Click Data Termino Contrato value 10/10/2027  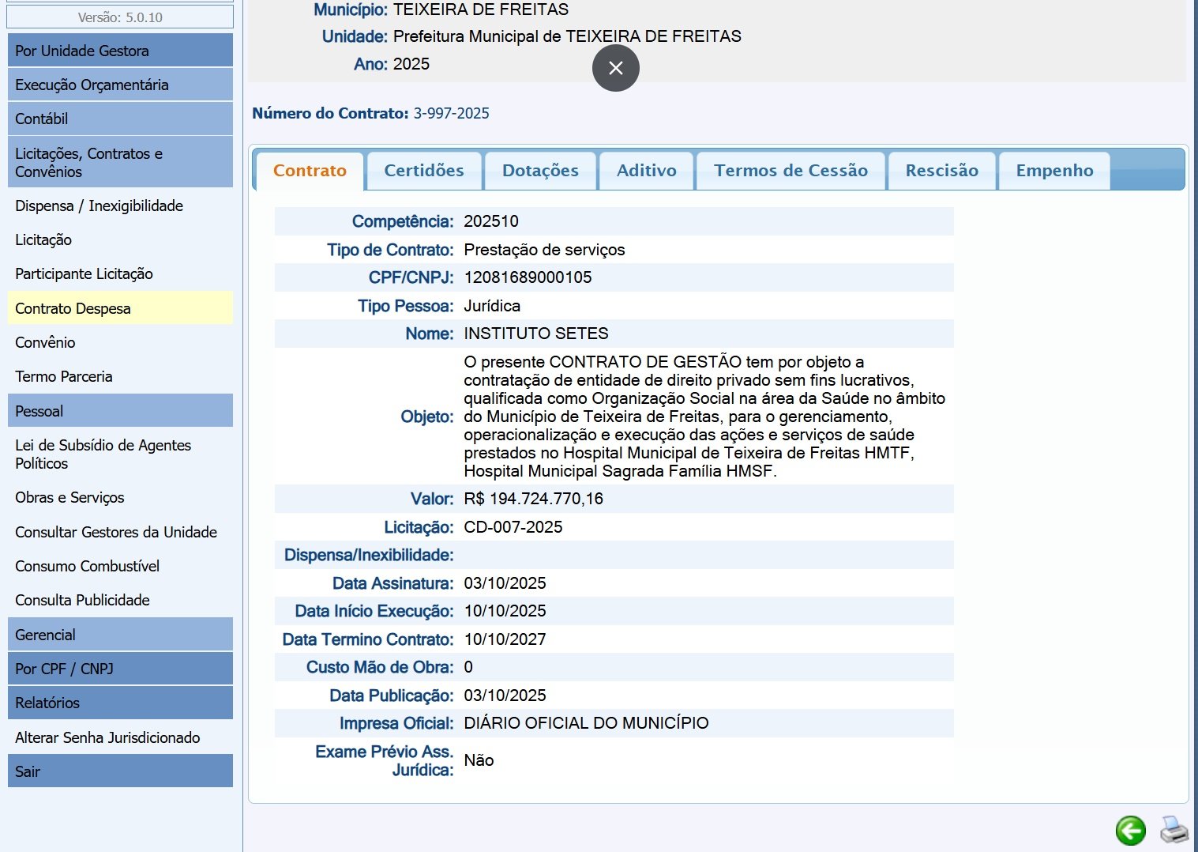click(505, 639)
